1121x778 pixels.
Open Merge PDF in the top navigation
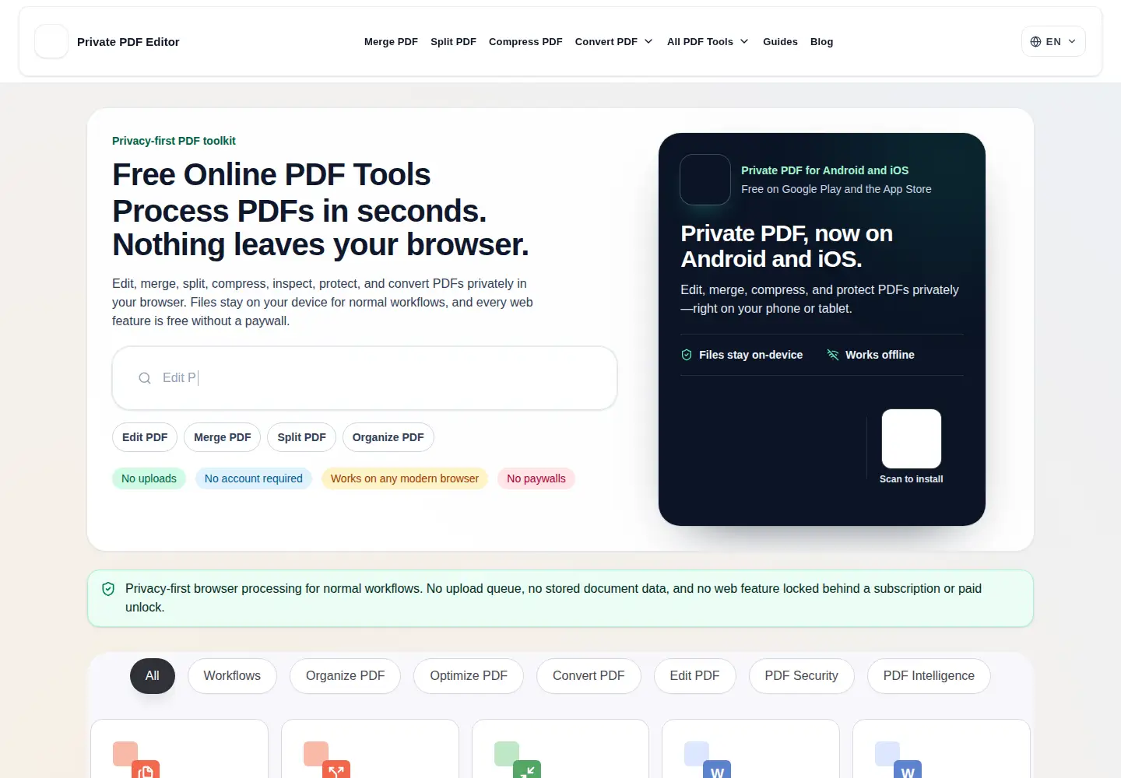coord(391,42)
